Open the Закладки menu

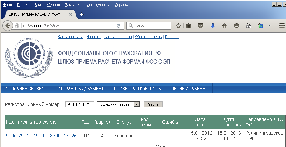[x=73, y=5]
